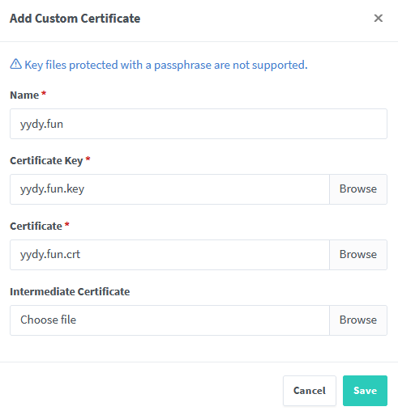Save the custom certificate

click(x=365, y=391)
